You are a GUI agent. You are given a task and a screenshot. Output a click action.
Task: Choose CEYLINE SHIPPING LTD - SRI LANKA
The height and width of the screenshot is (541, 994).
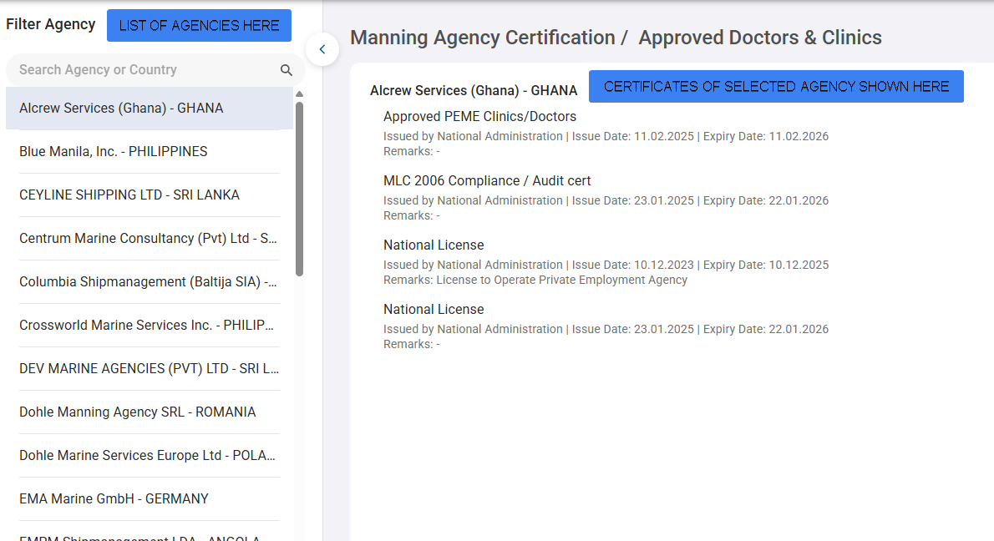(150, 195)
